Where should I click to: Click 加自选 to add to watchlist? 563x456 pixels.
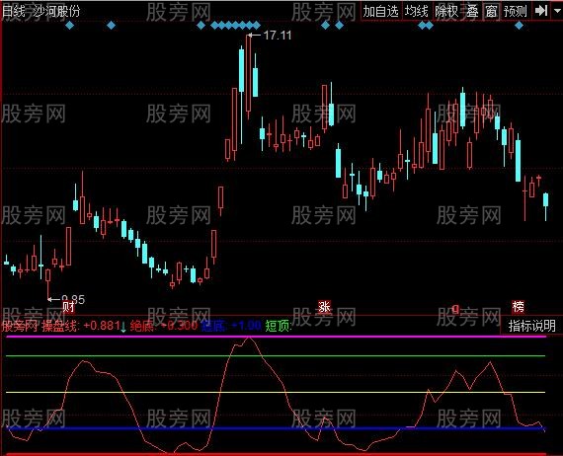coord(381,11)
